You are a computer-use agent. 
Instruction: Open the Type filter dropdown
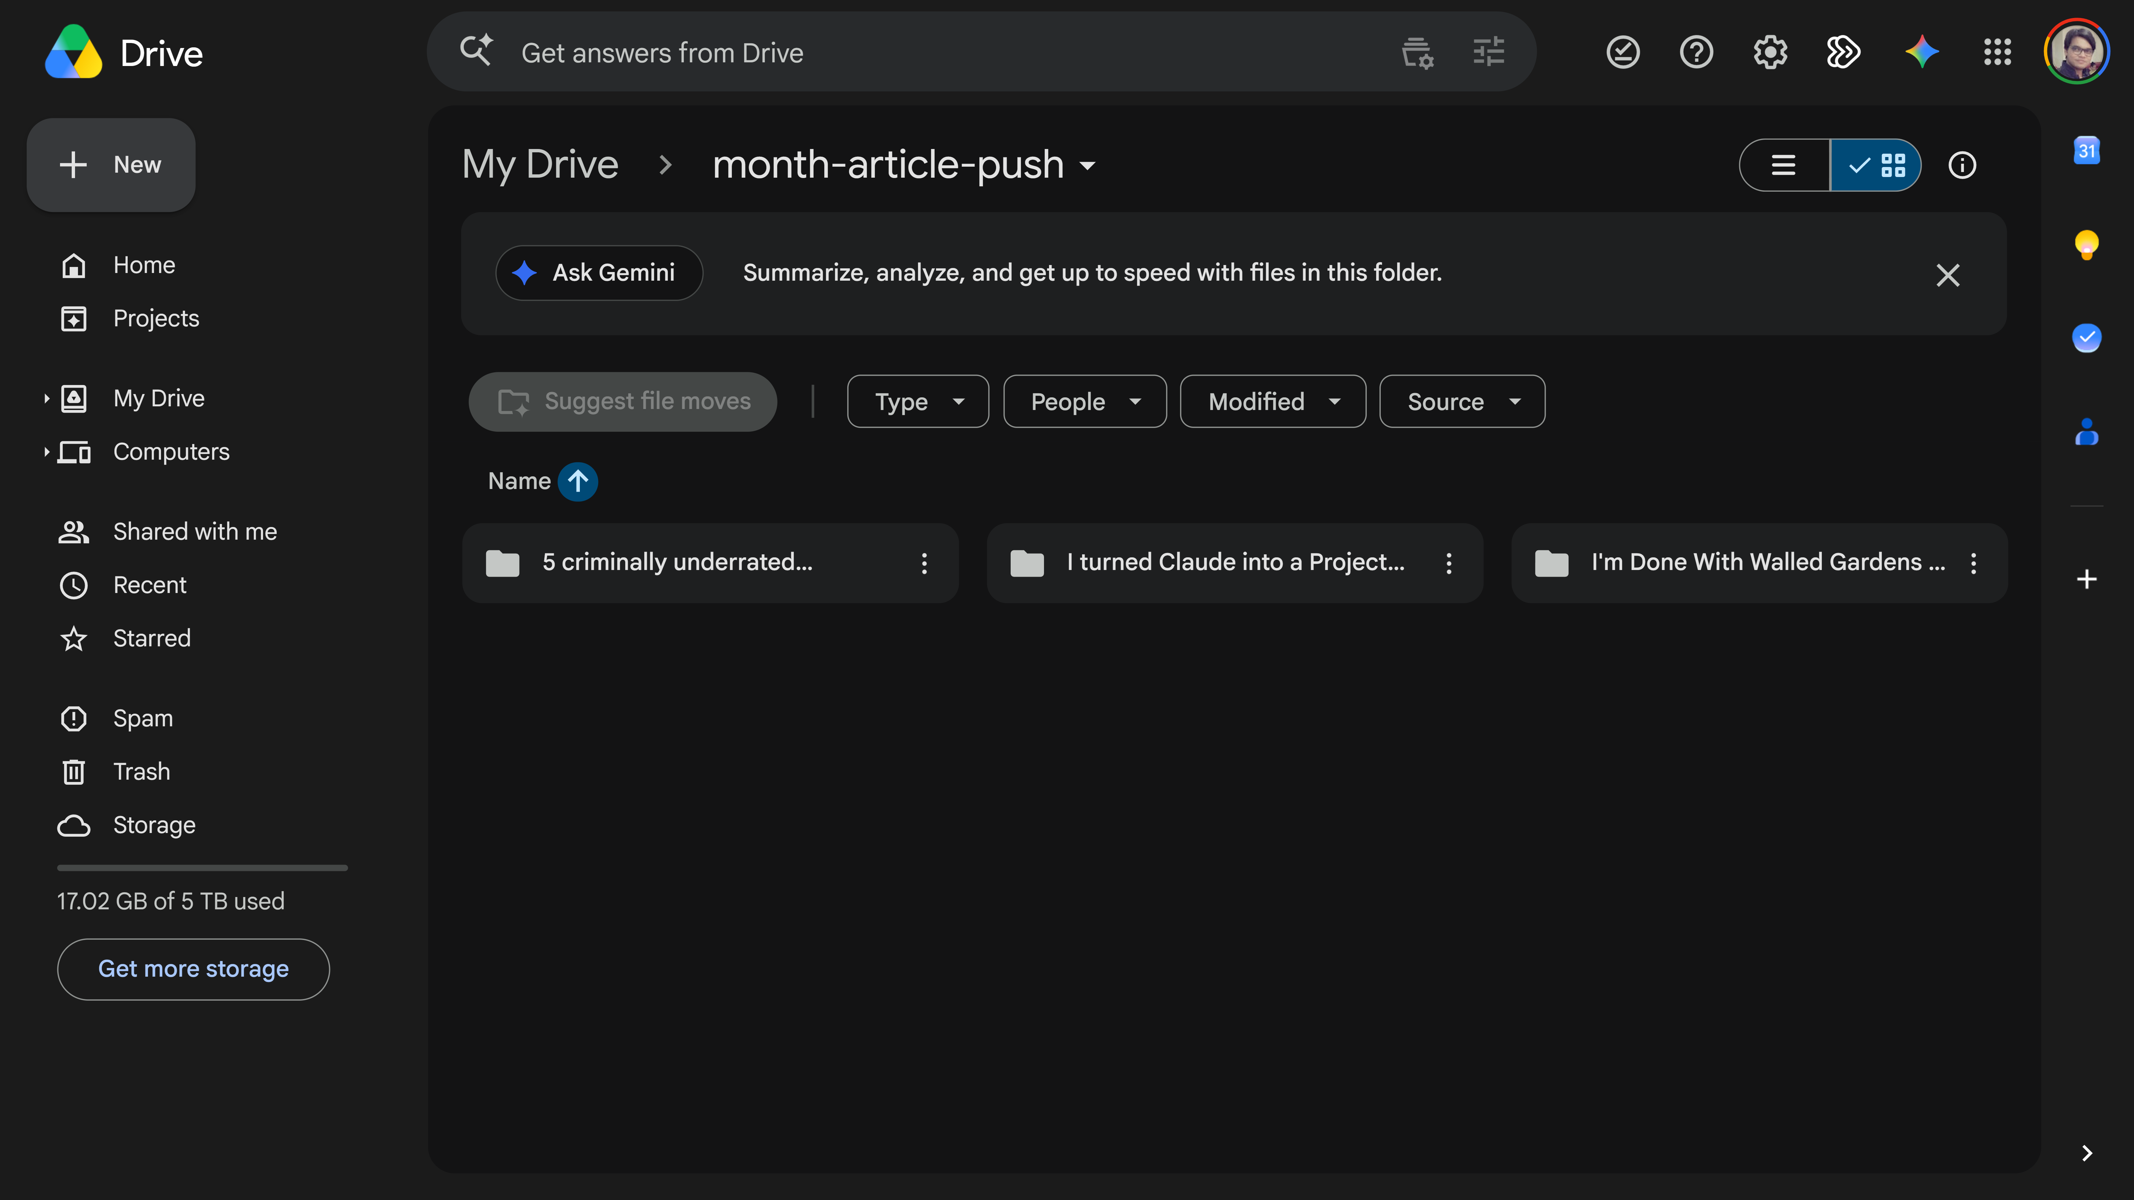pyautogui.click(x=918, y=402)
